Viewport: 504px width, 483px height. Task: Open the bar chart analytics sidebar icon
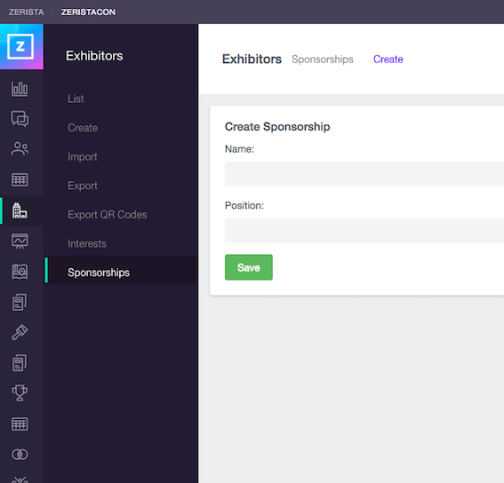20,89
